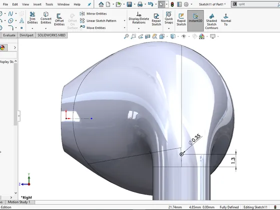Click the Home icon
280x210 pixels.
pyautogui.click(x=101, y=4)
